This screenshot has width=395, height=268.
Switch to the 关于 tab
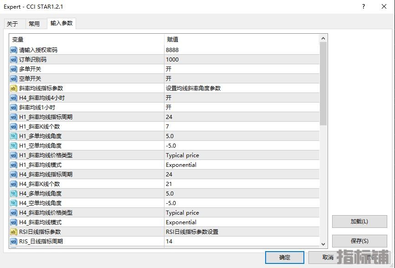tap(12, 24)
